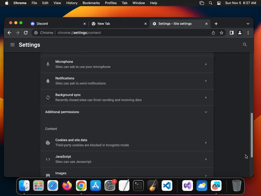Image resolution: width=261 pixels, height=196 pixels.
Task: Open the Edit menu
Action: click(x=45, y=3)
